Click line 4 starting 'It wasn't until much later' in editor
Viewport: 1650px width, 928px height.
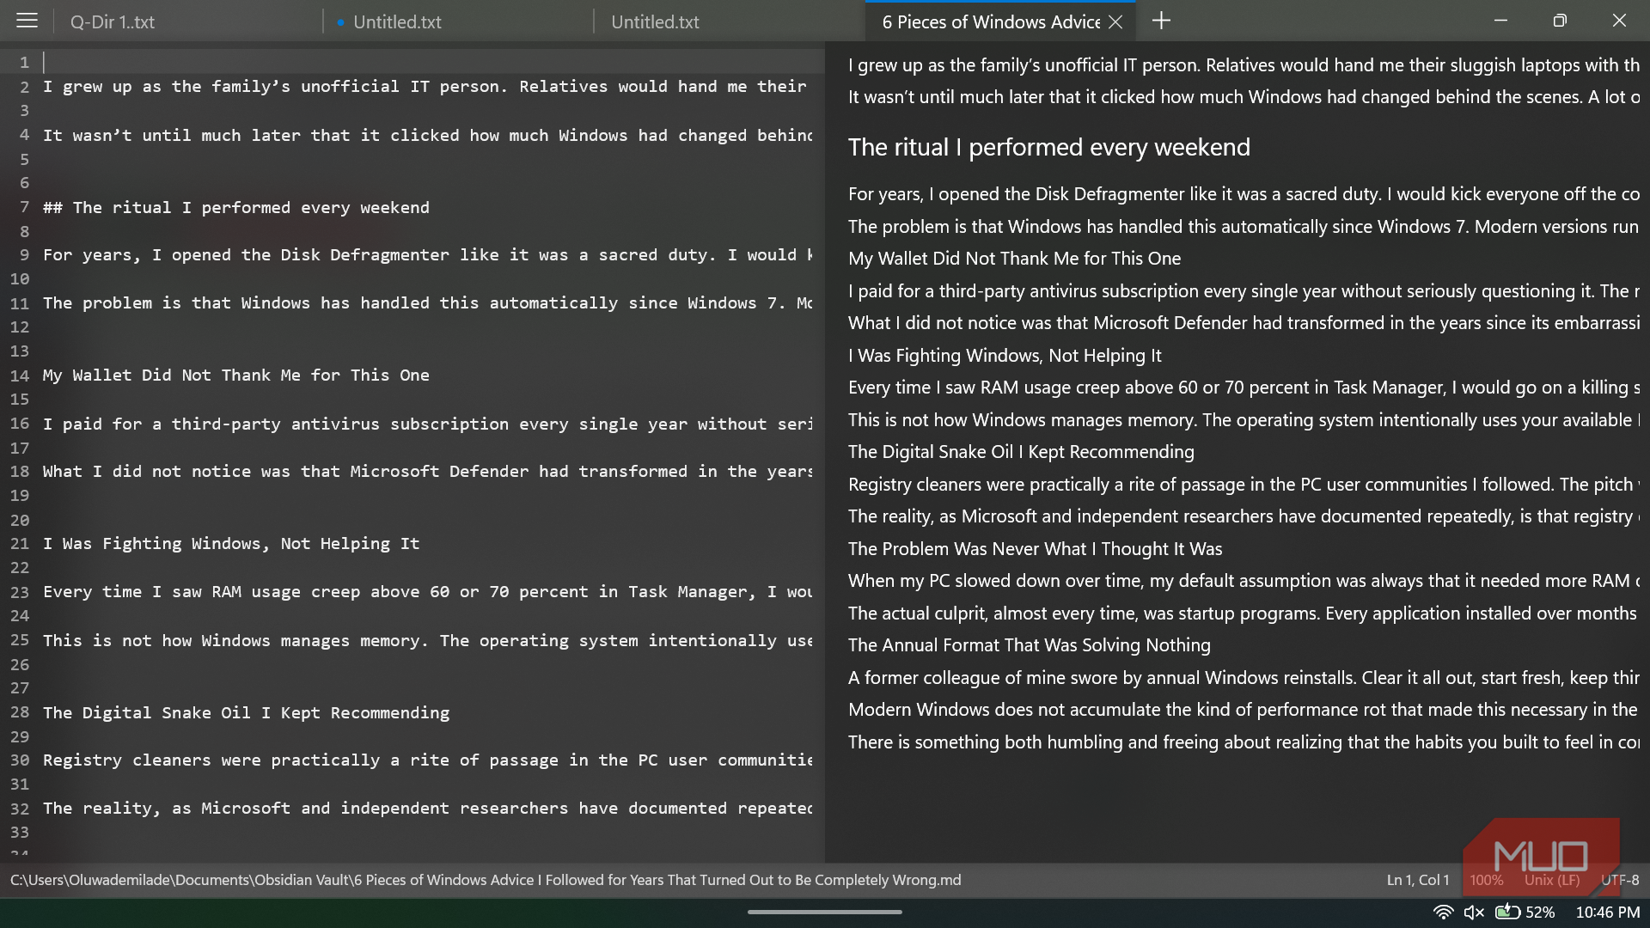[428, 135]
